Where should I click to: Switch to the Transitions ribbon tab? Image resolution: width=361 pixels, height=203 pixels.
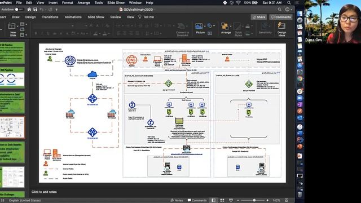click(x=50, y=17)
